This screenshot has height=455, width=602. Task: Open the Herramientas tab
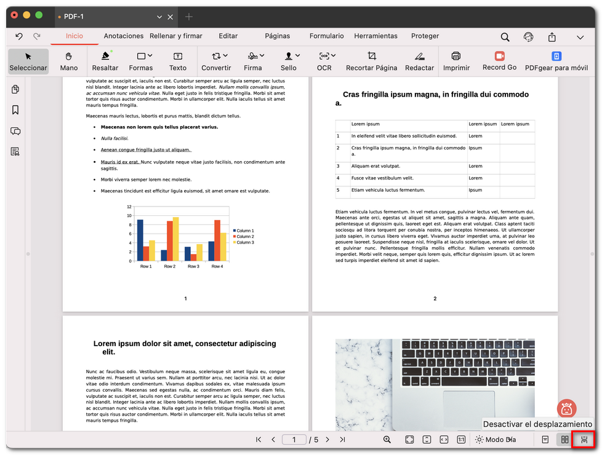tap(375, 36)
